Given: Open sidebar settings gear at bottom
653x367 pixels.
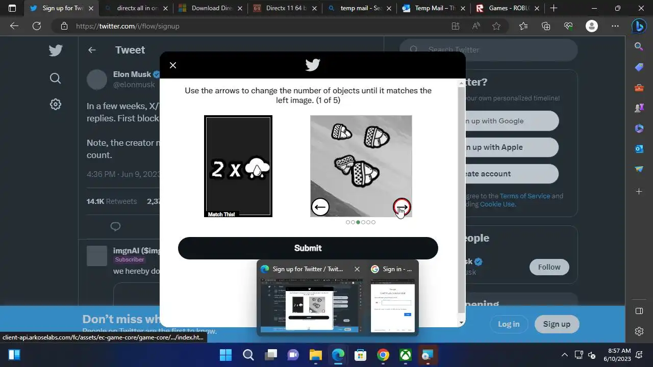Looking at the screenshot, I should point(639,331).
